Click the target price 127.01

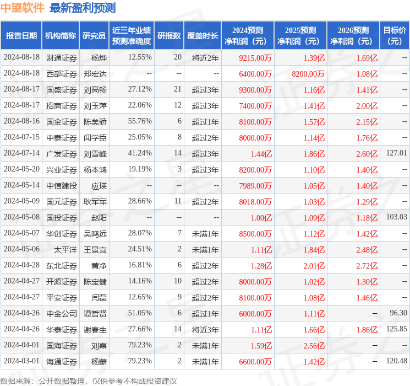pyautogui.click(x=397, y=153)
